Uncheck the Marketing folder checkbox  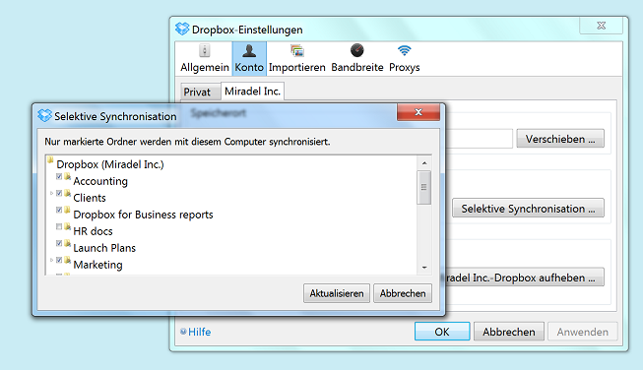pyautogui.click(x=59, y=260)
